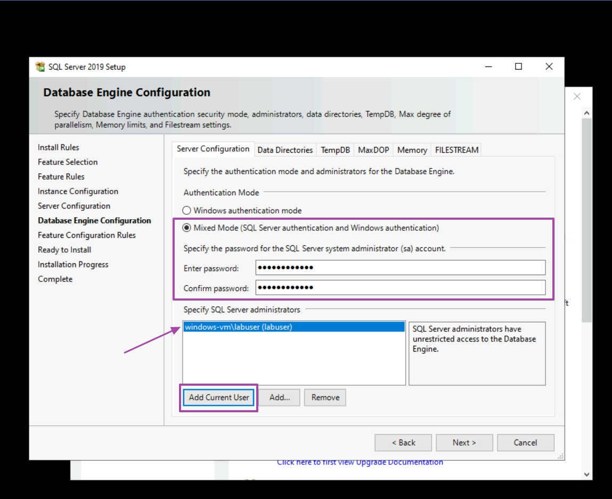Select the Server Configuration tab
This screenshot has height=499, width=612.
[213, 149]
